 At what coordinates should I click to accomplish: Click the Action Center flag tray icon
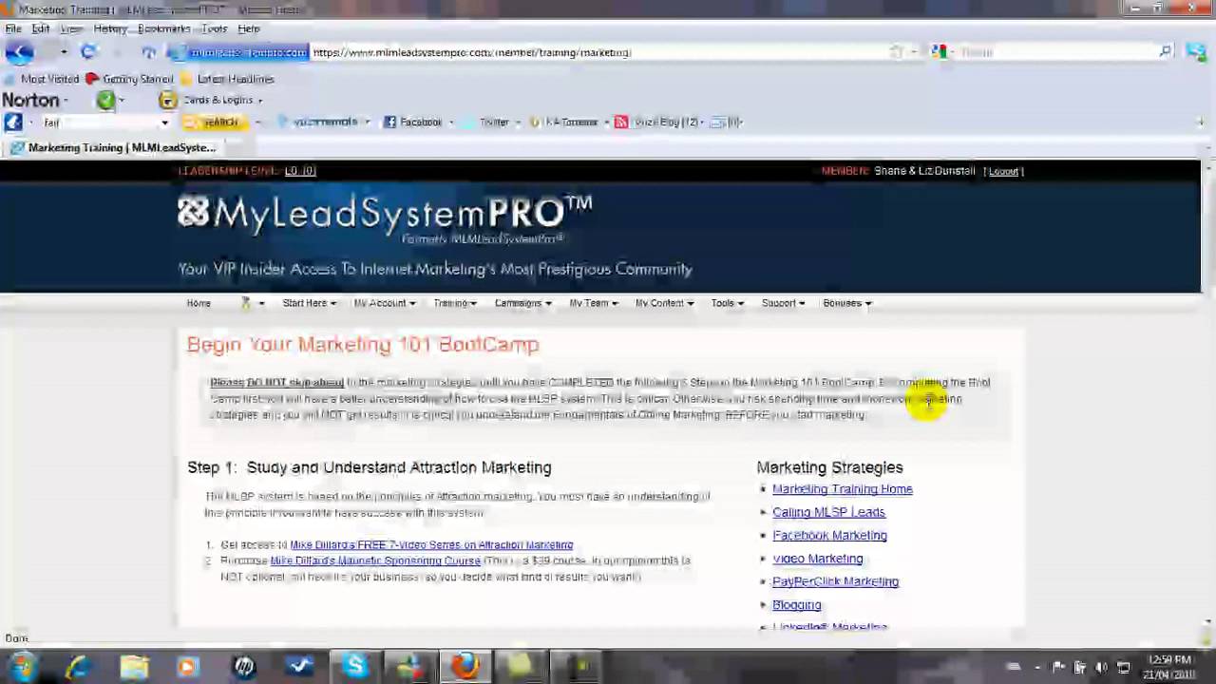point(1058,667)
